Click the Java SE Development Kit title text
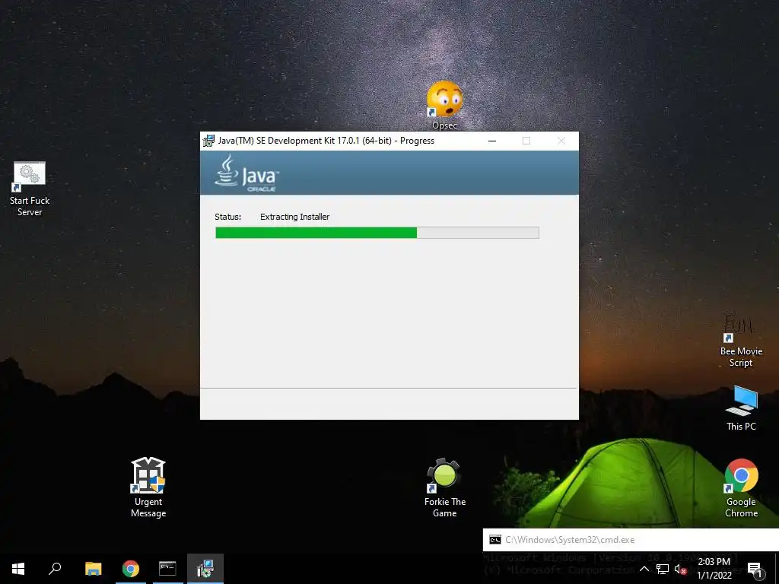 pos(326,141)
